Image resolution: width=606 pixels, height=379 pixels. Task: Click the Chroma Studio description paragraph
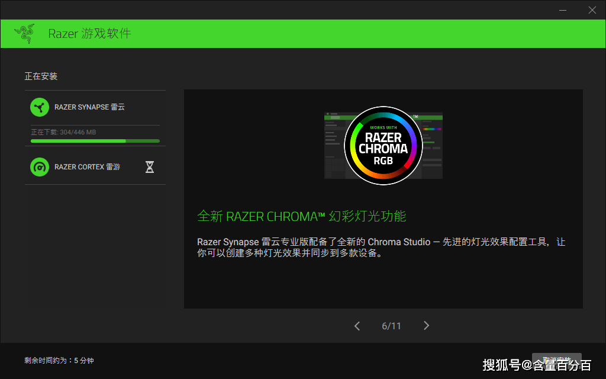(381, 248)
